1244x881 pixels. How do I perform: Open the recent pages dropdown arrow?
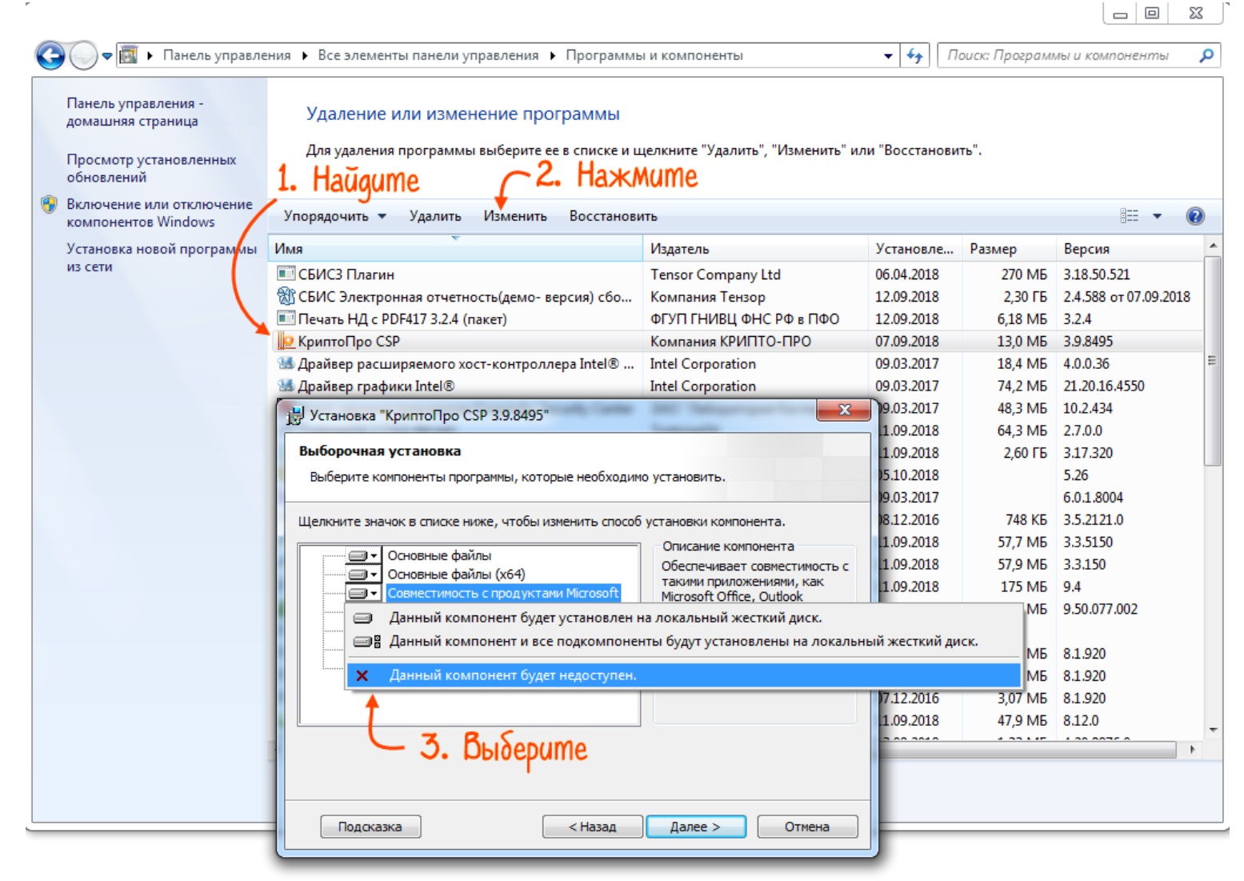click(107, 56)
